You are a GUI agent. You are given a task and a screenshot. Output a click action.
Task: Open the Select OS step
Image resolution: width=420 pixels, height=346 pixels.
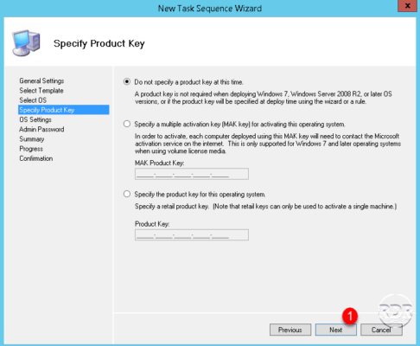coord(33,100)
